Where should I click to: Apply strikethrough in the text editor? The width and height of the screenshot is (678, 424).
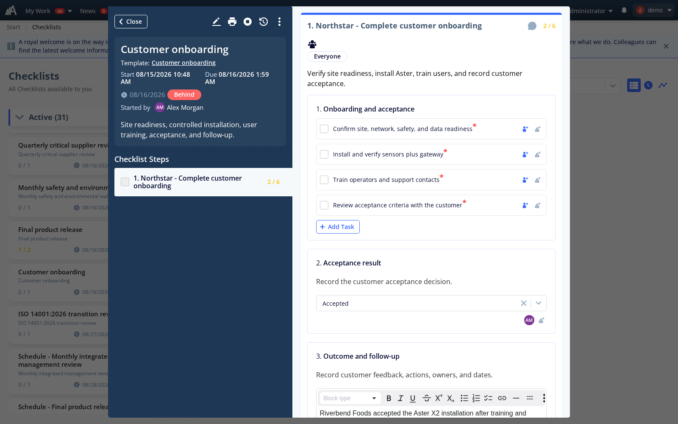click(x=426, y=398)
